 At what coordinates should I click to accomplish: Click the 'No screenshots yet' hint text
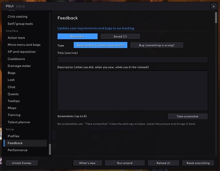tap(127, 124)
